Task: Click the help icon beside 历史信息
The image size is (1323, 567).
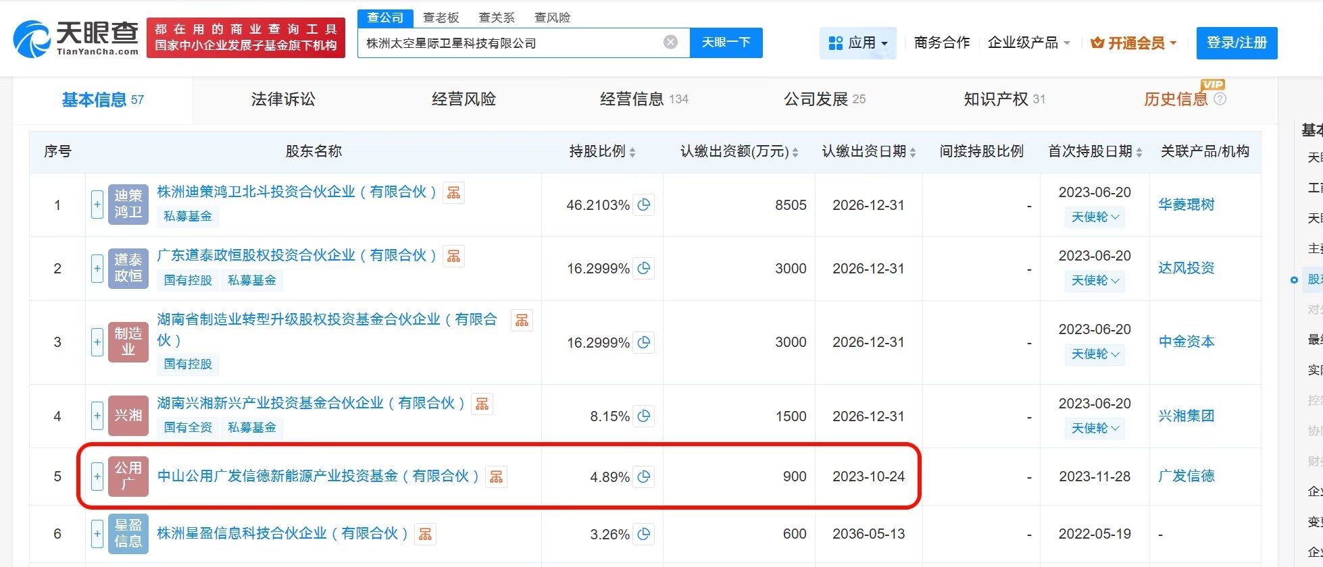Action: [1220, 99]
